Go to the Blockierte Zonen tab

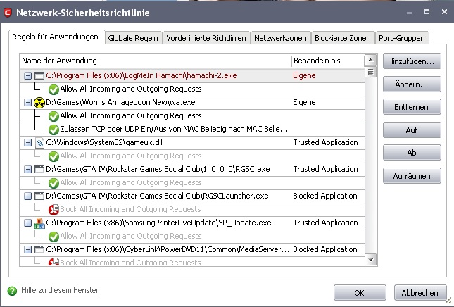pyautogui.click(x=343, y=38)
